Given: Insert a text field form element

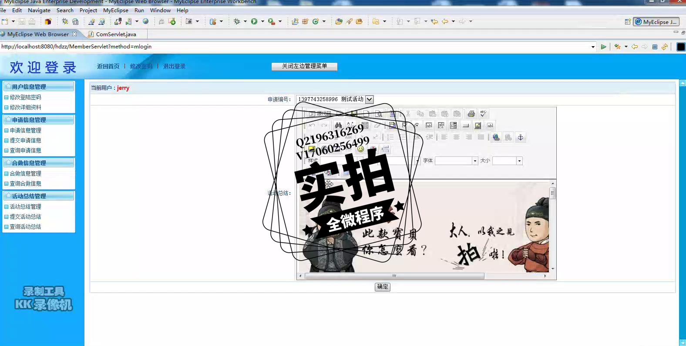Looking at the screenshot, I should pyautogui.click(x=429, y=126).
